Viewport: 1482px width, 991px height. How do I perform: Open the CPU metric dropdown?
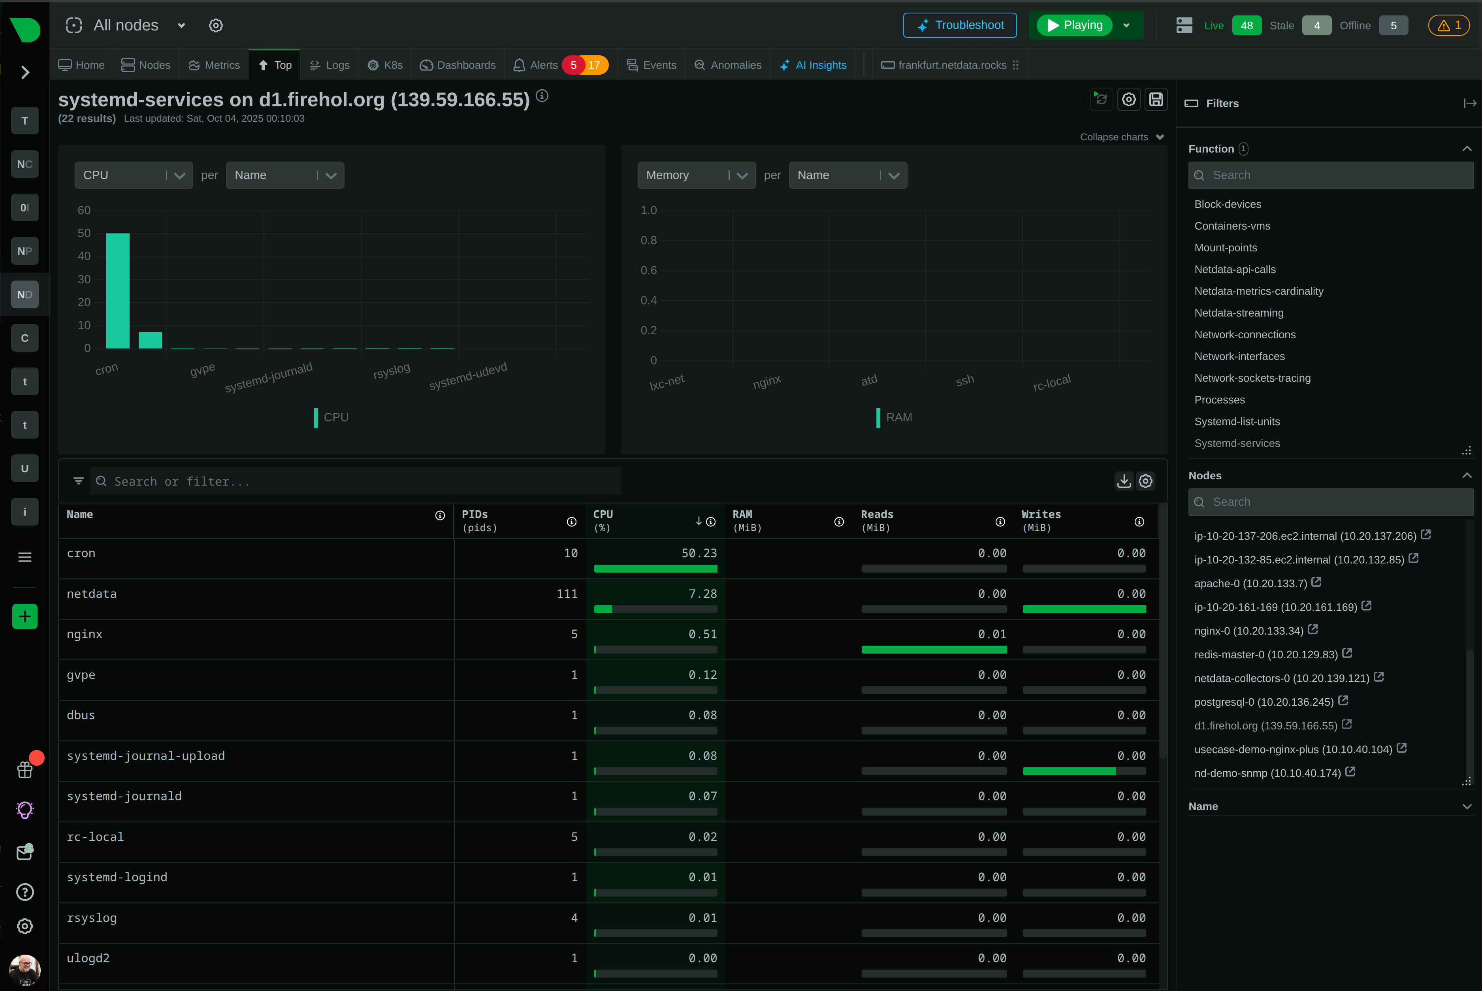click(x=134, y=175)
